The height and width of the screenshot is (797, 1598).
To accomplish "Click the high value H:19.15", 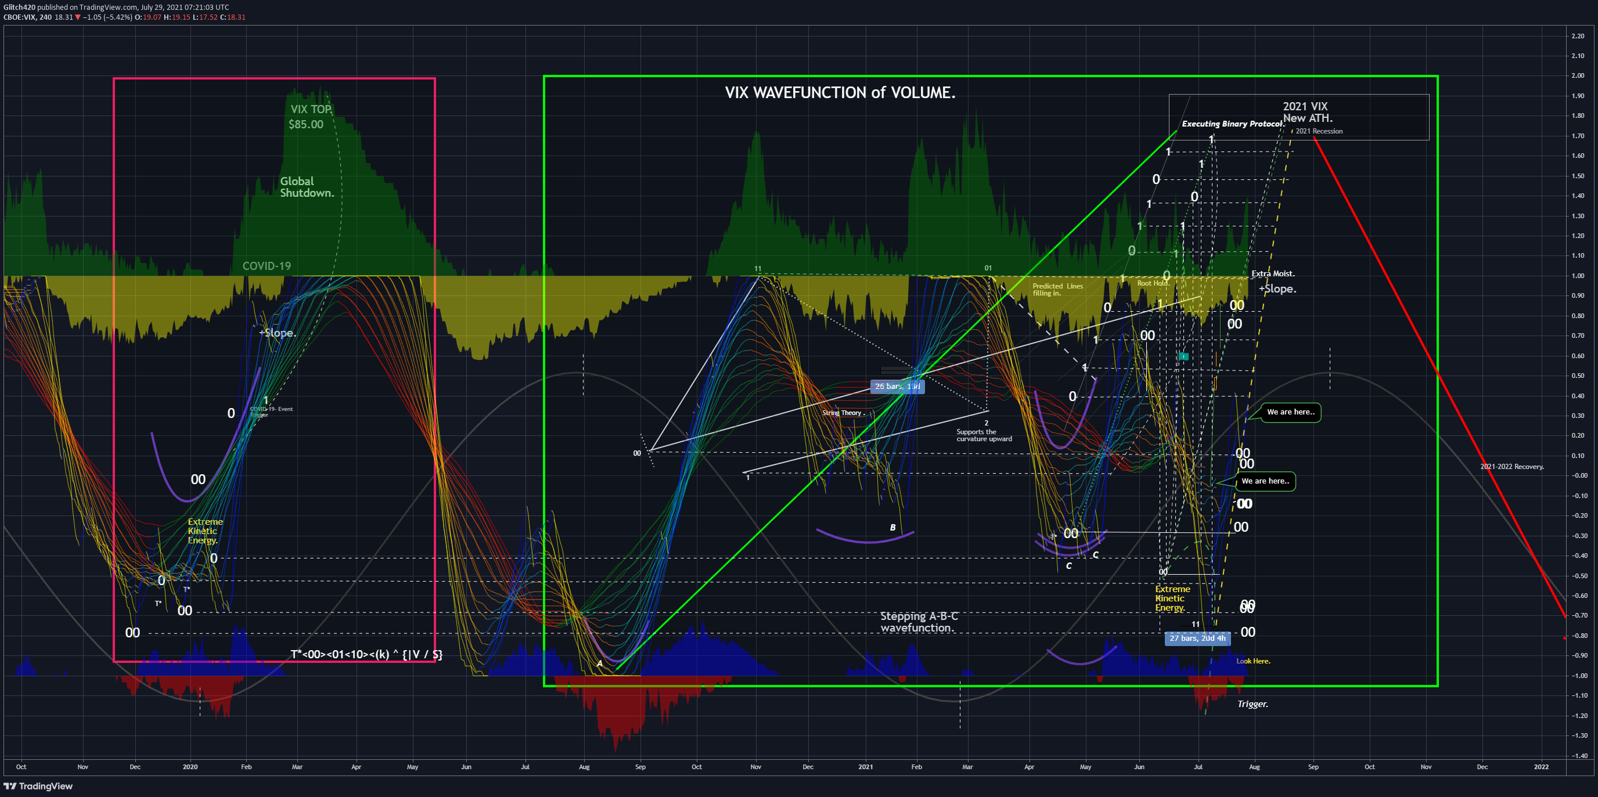I will (x=177, y=17).
